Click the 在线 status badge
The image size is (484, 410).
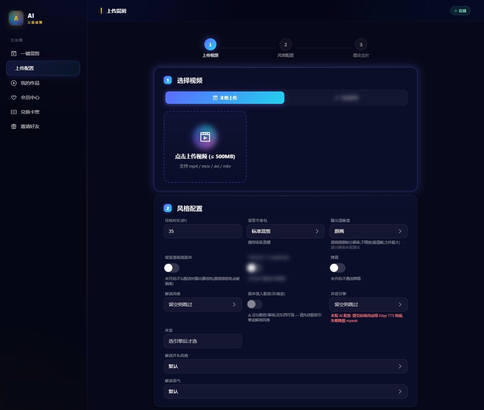click(x=460, y=11)
